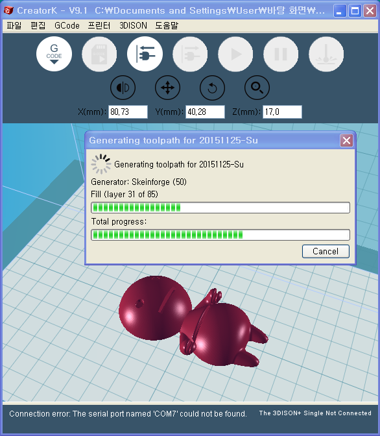Open the GCode menu
This screenshot has height=436, width=380.
click(x=67, y=25)
